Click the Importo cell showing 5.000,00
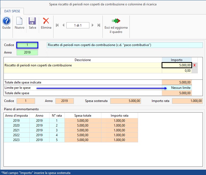Image resolution: width=206 pixels, height=175 pixels. pos(177,65)
